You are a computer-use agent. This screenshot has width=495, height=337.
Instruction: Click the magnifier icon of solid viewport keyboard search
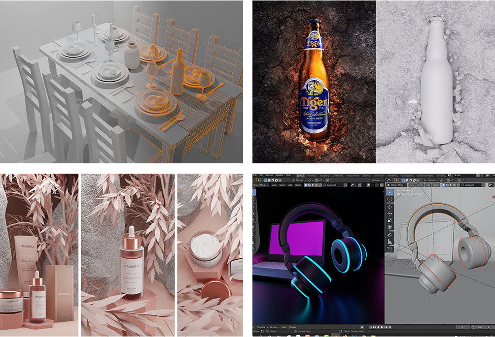[x=462, y=185]
